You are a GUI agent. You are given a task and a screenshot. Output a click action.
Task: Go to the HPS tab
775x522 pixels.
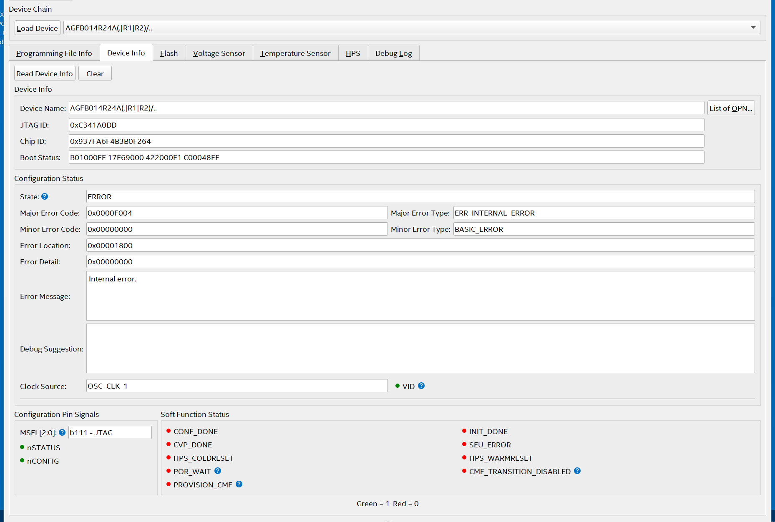click(x=353, y=53)
